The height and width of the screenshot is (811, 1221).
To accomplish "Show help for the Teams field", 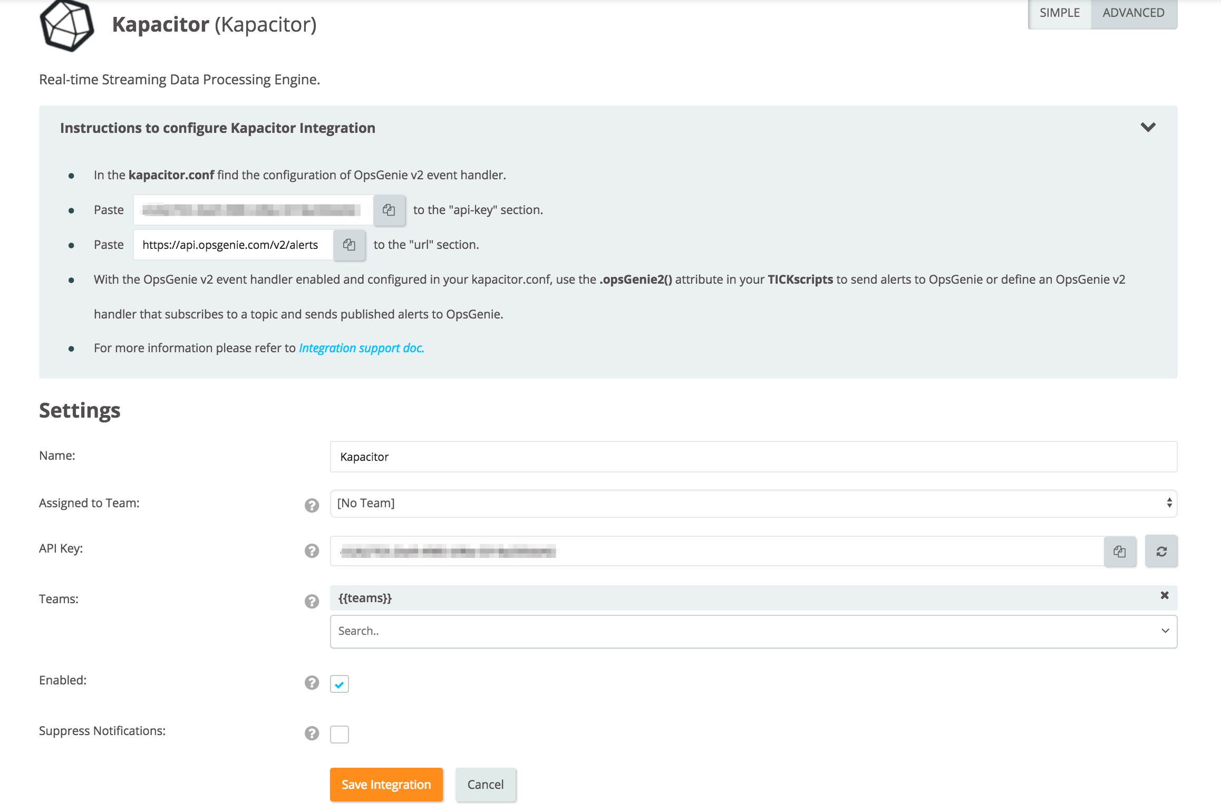I will click(312, 601).
